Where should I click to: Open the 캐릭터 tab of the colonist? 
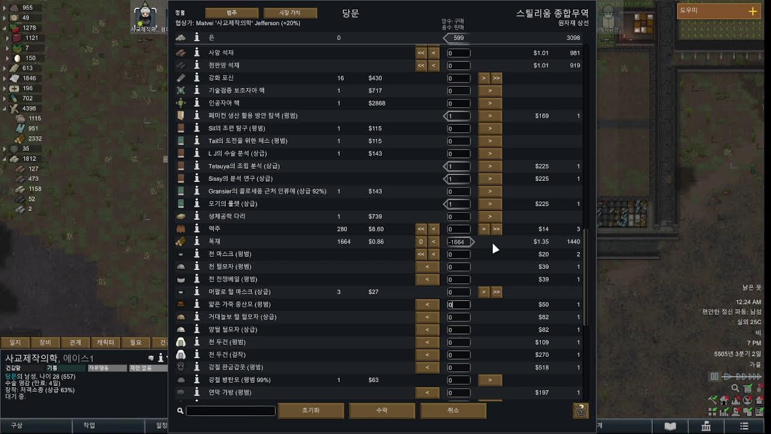click(105, 342)
